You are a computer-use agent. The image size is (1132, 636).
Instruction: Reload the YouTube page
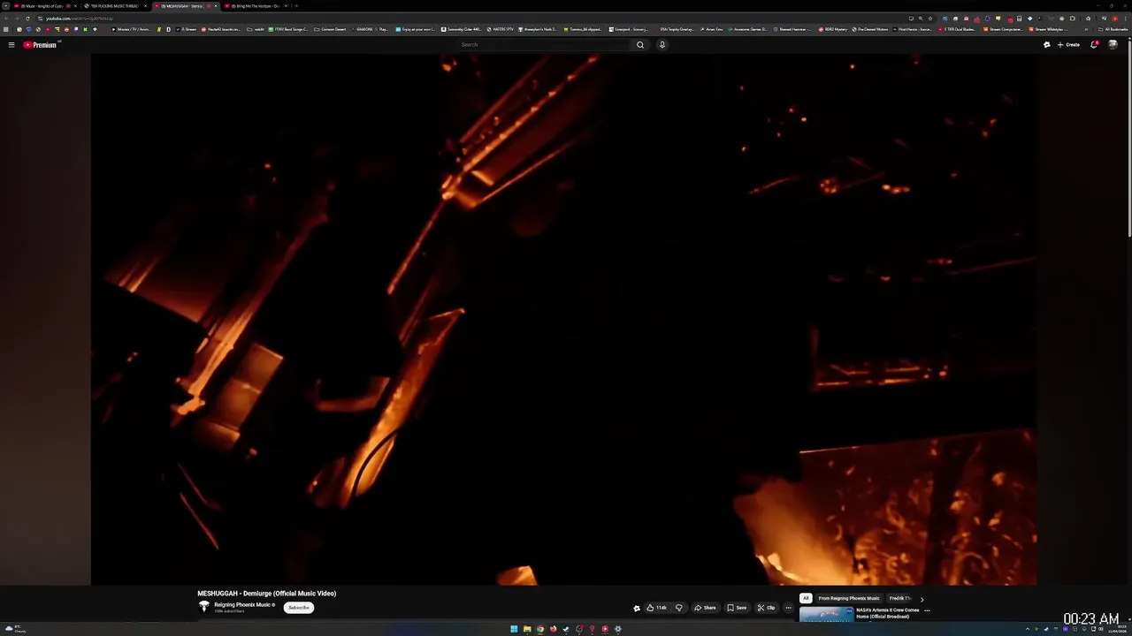pos(27,18)
